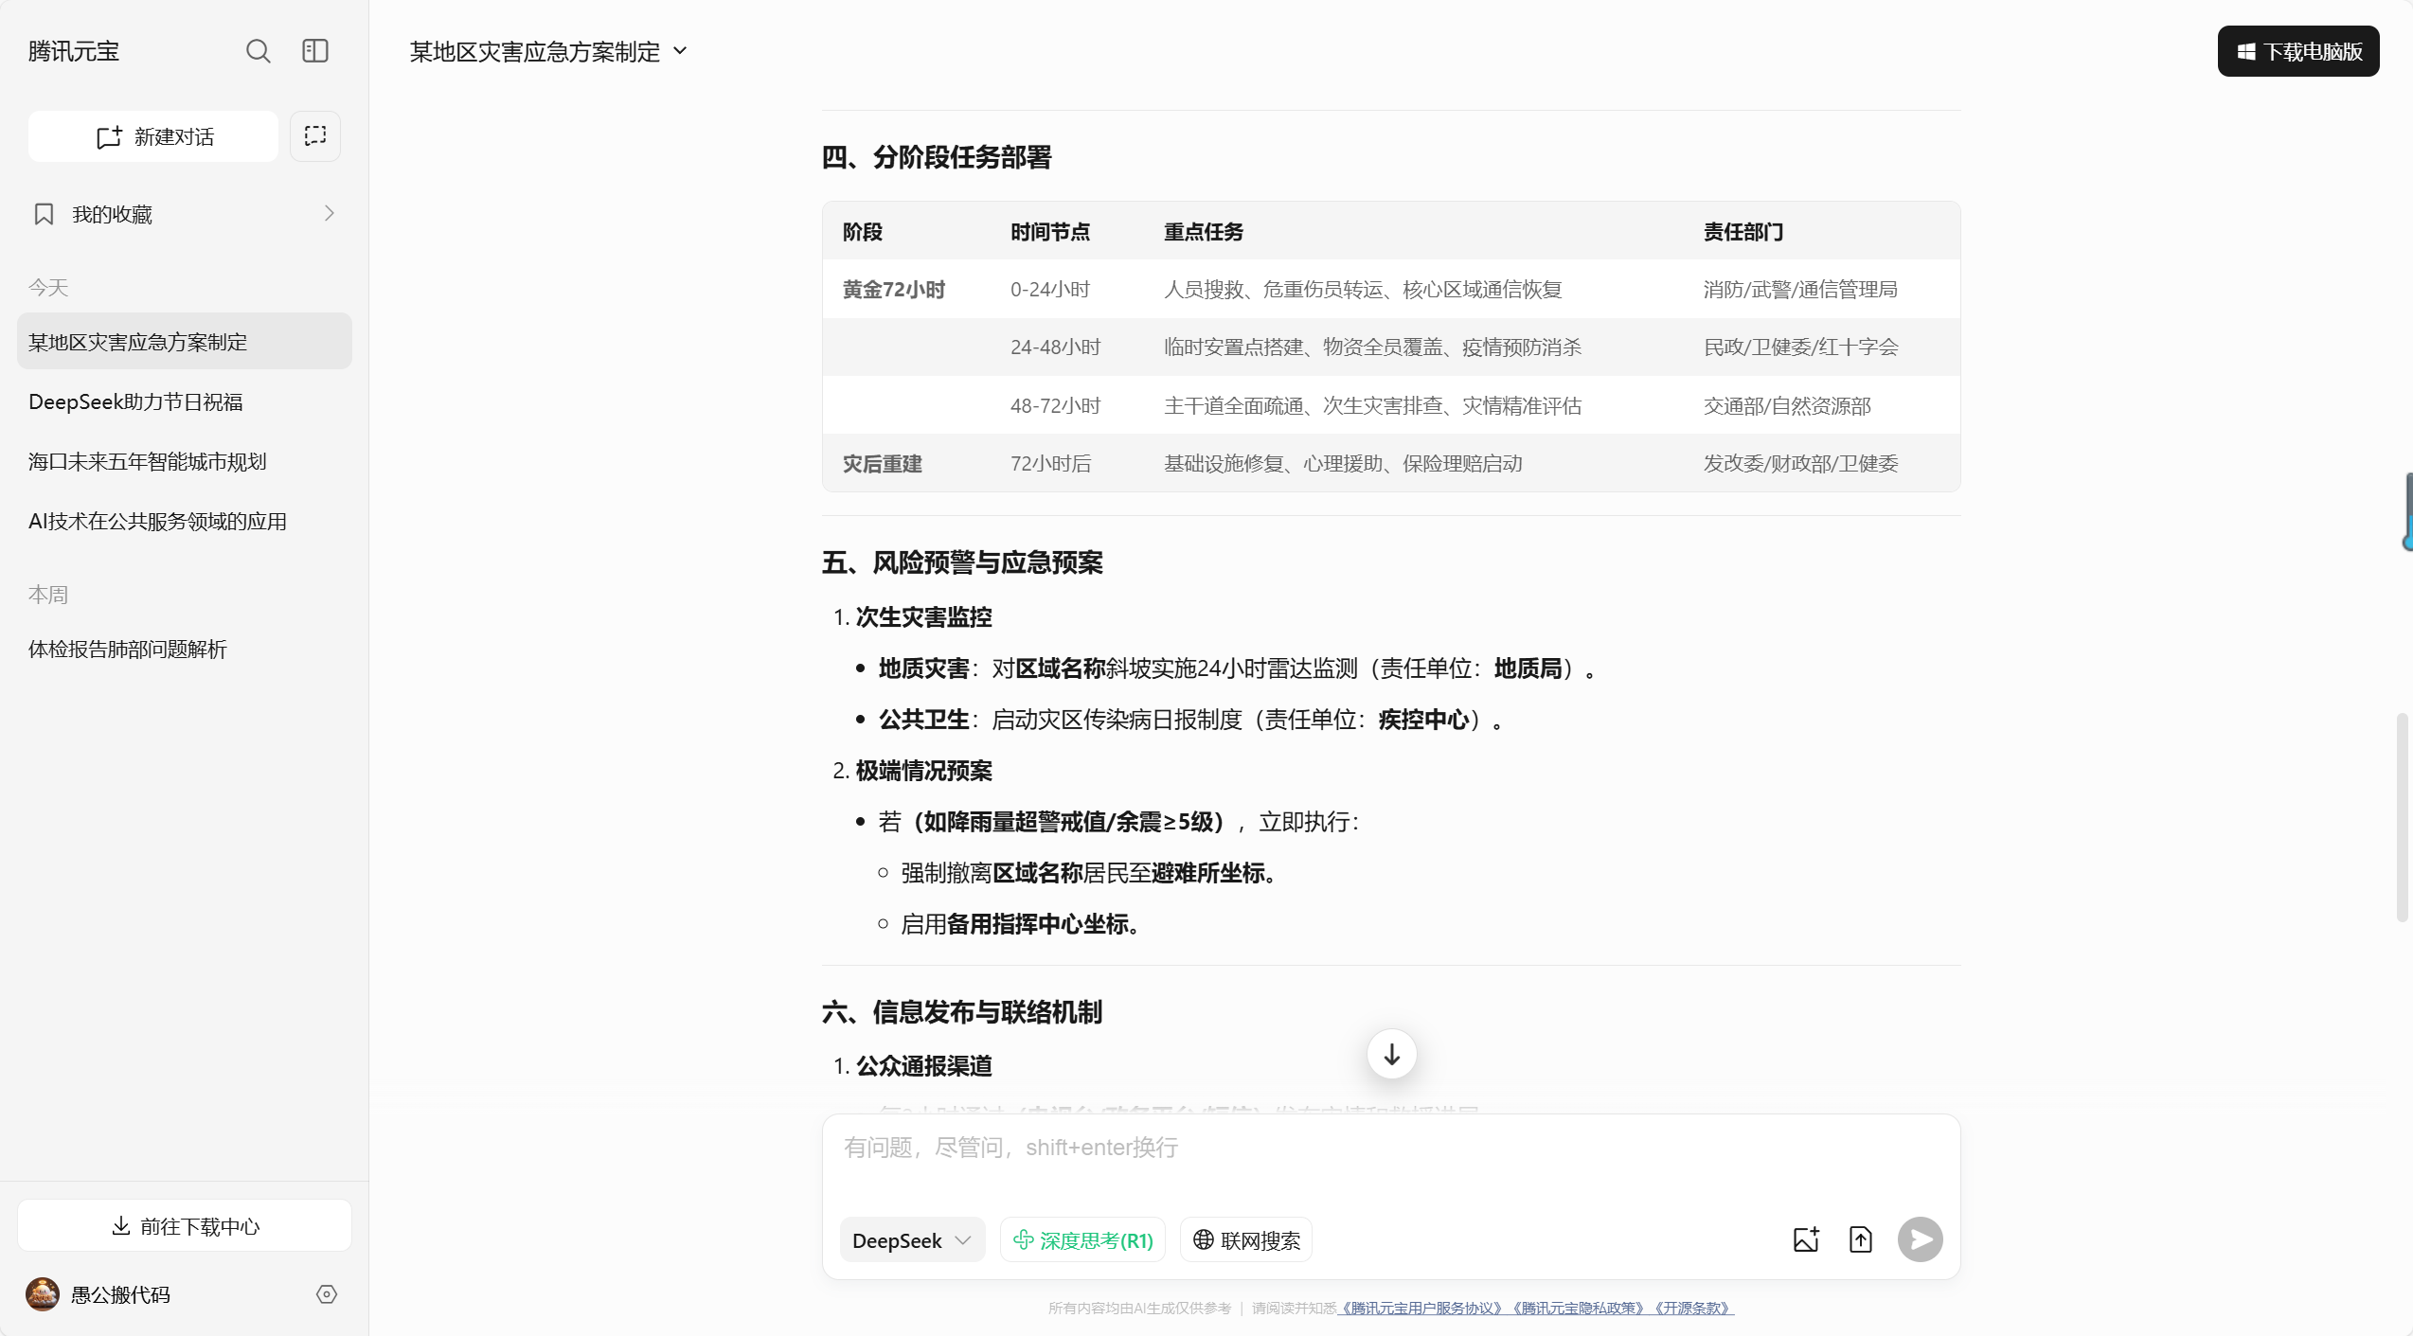2413x1336 pixels.
Task: Expand the 某地区灾害应急方案制定 title dropdown
Action: tap(680, 51)
